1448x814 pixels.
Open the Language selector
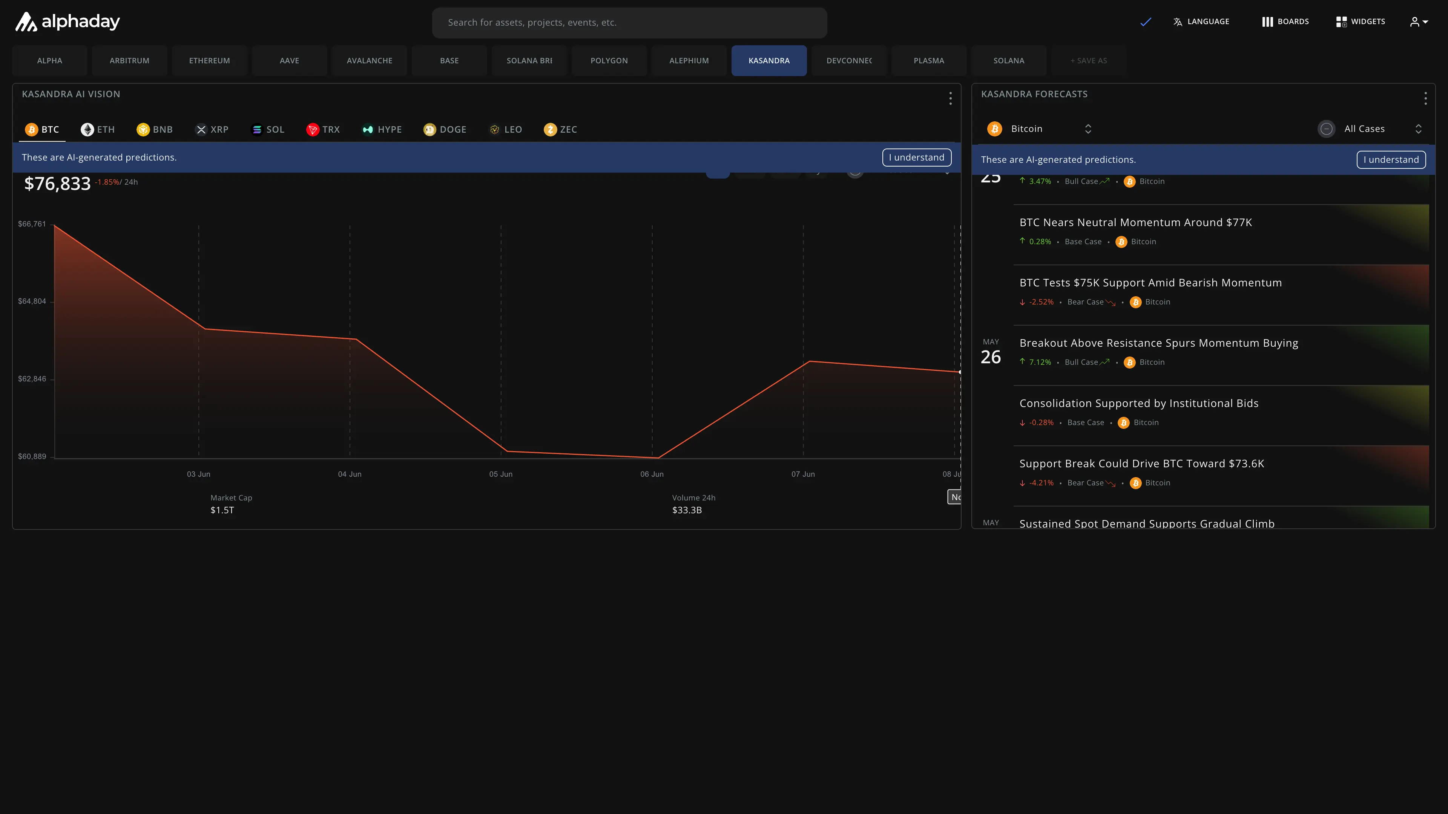[x=1201, y=21]
